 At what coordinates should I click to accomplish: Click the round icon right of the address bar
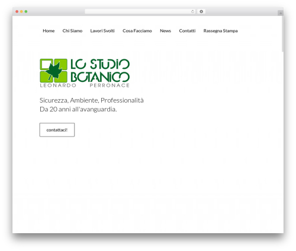point(201,11)
